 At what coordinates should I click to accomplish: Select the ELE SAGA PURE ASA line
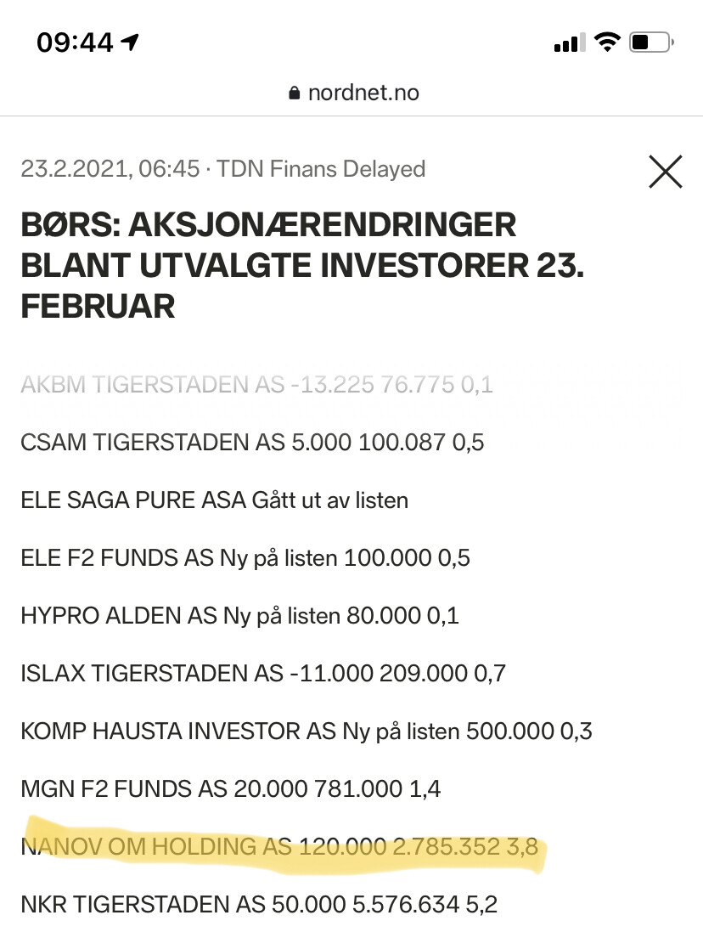click(x=214, y=500)
